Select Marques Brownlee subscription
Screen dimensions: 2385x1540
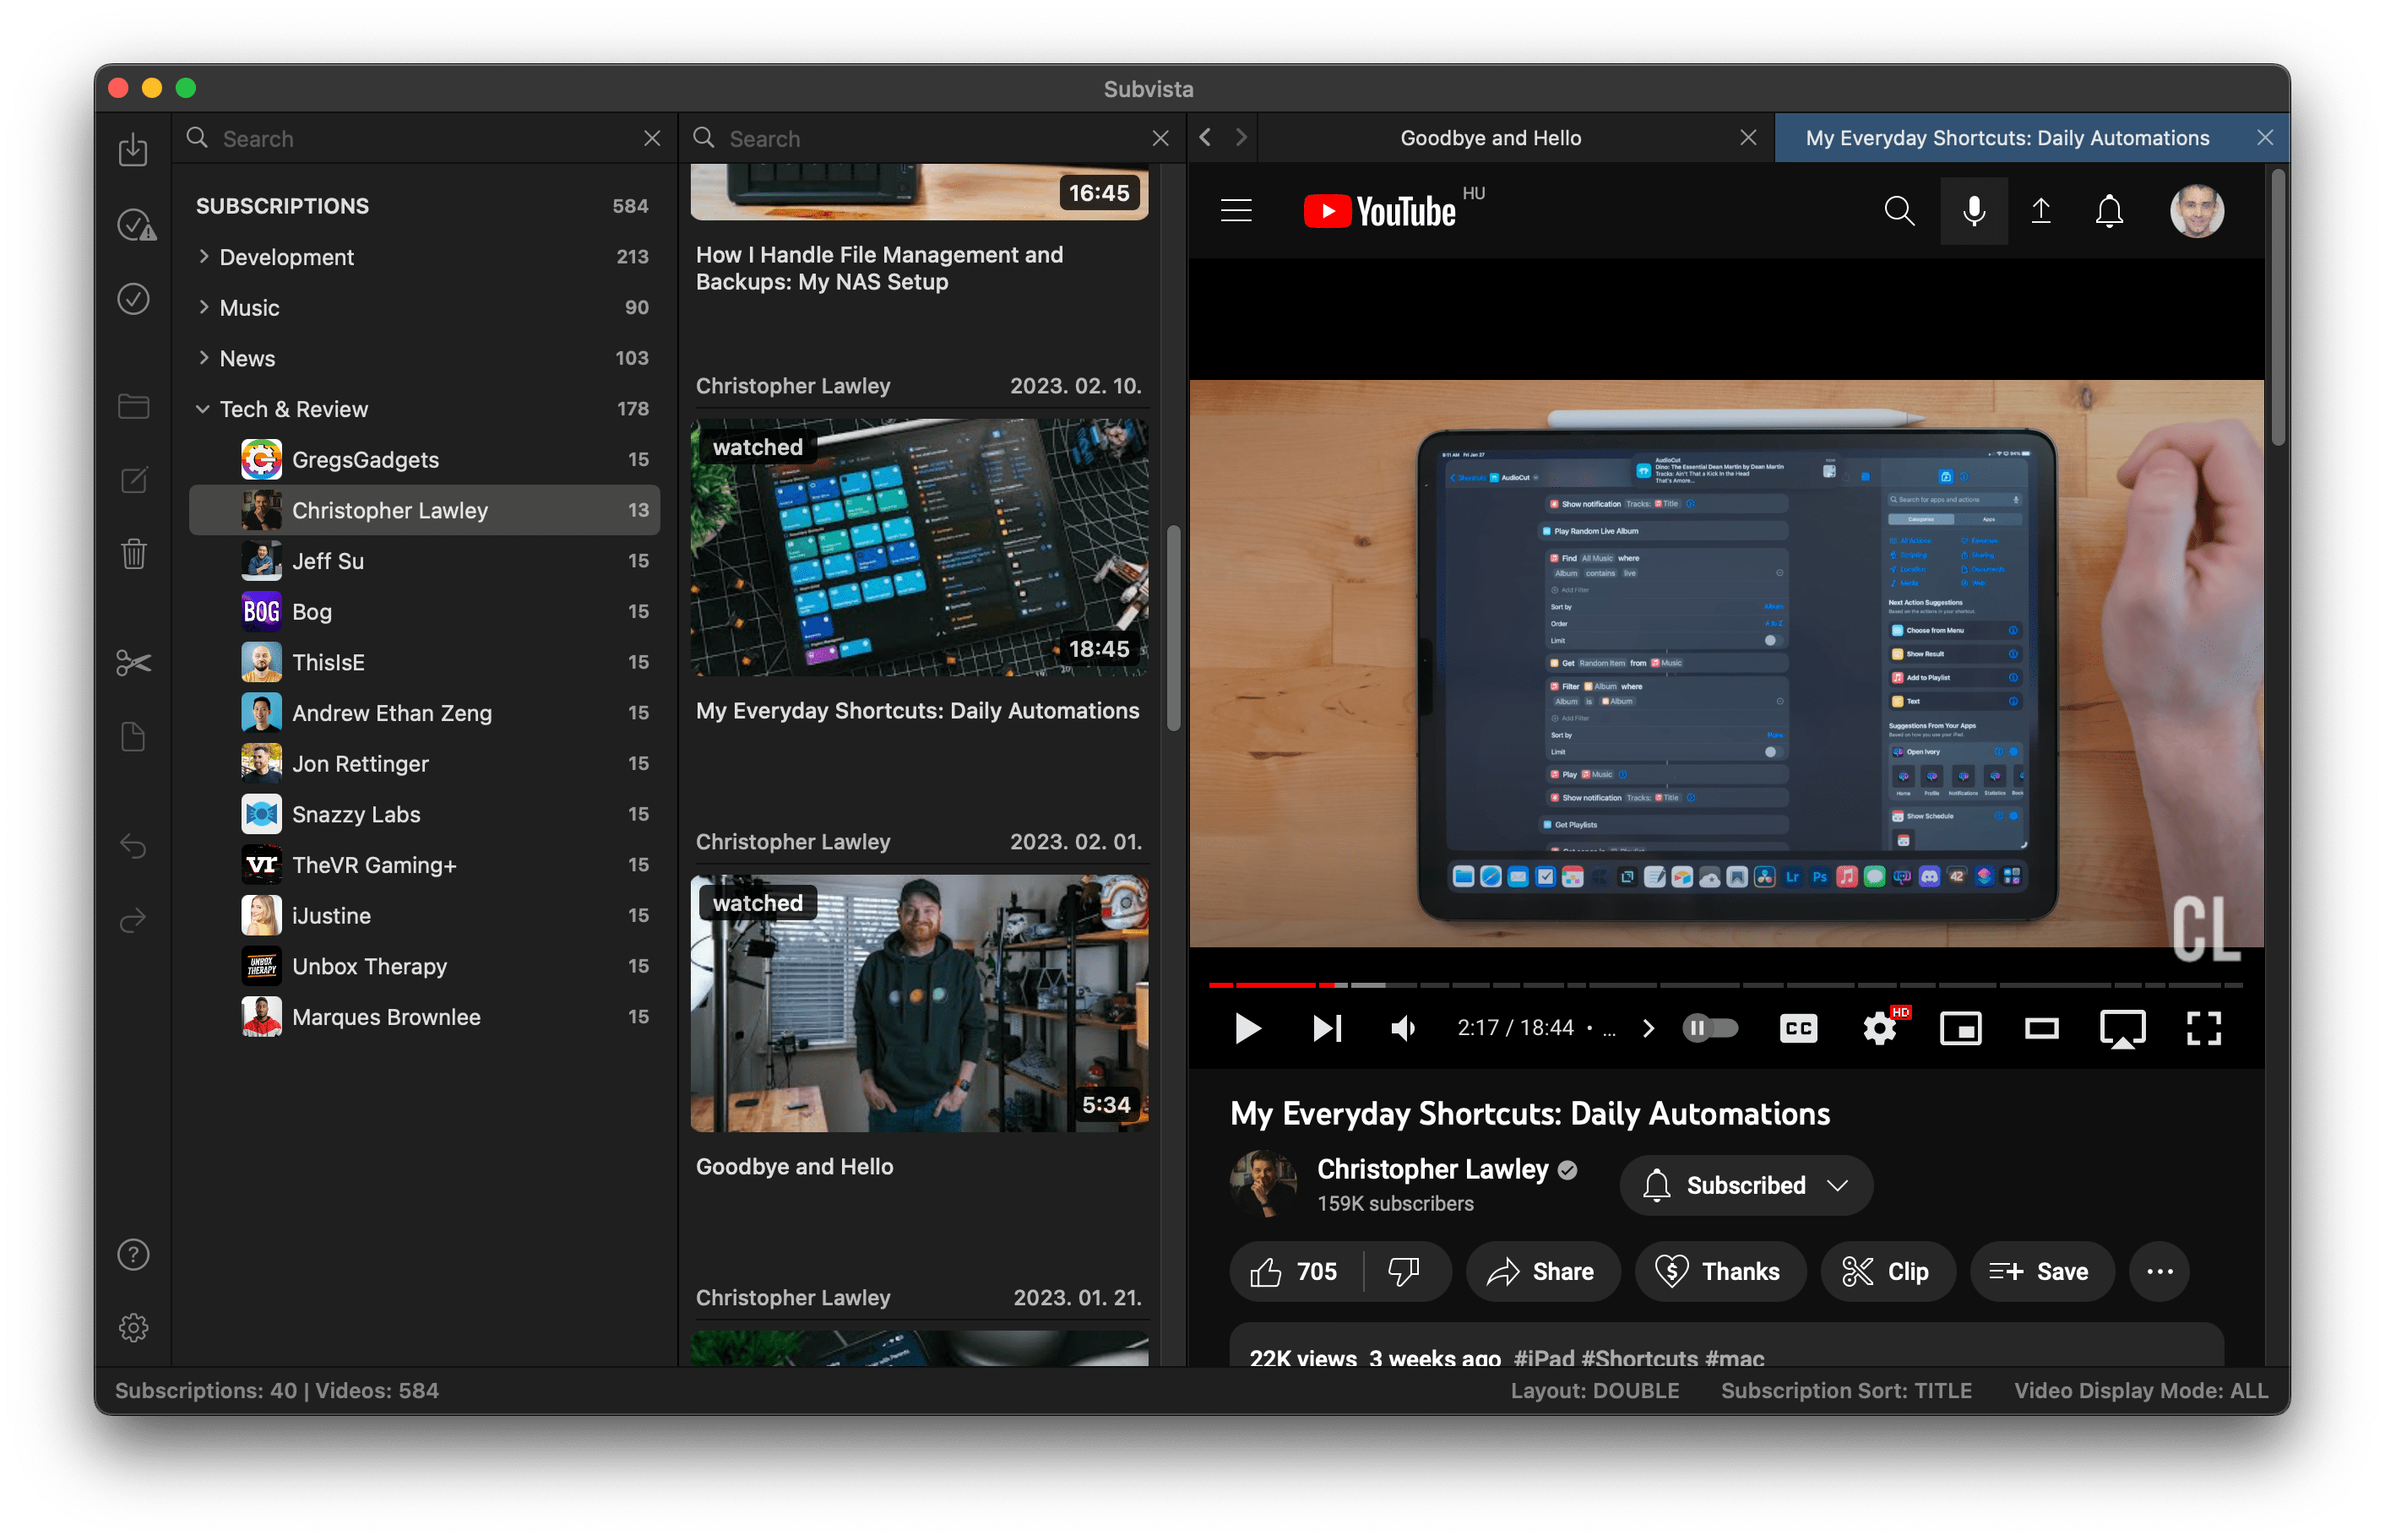[x=386, y=1017]
